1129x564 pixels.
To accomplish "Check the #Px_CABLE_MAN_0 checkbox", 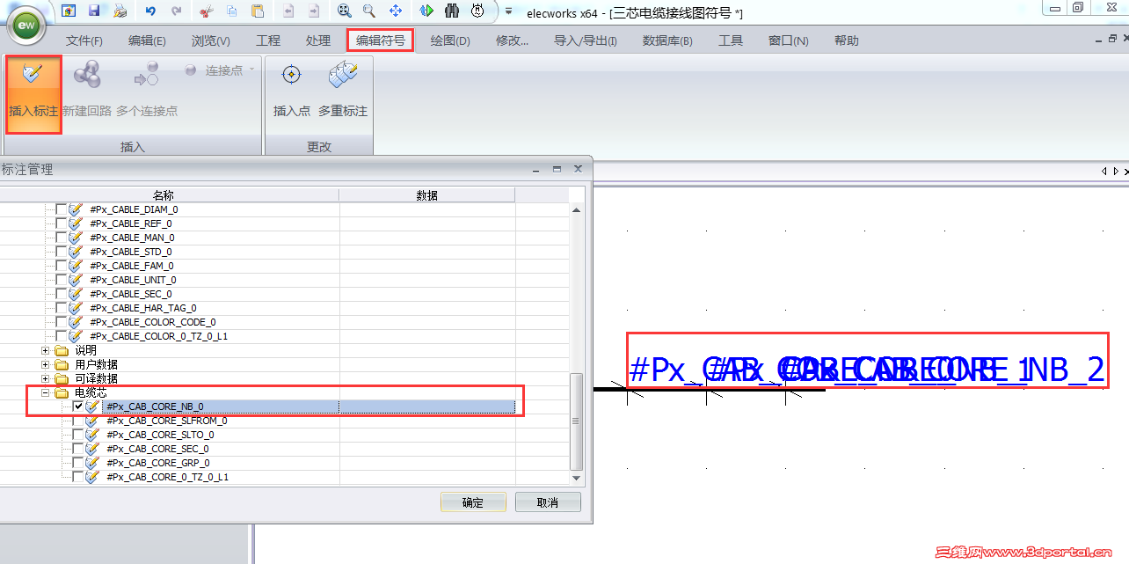I will pyautogui.click(x=61, y=238).
